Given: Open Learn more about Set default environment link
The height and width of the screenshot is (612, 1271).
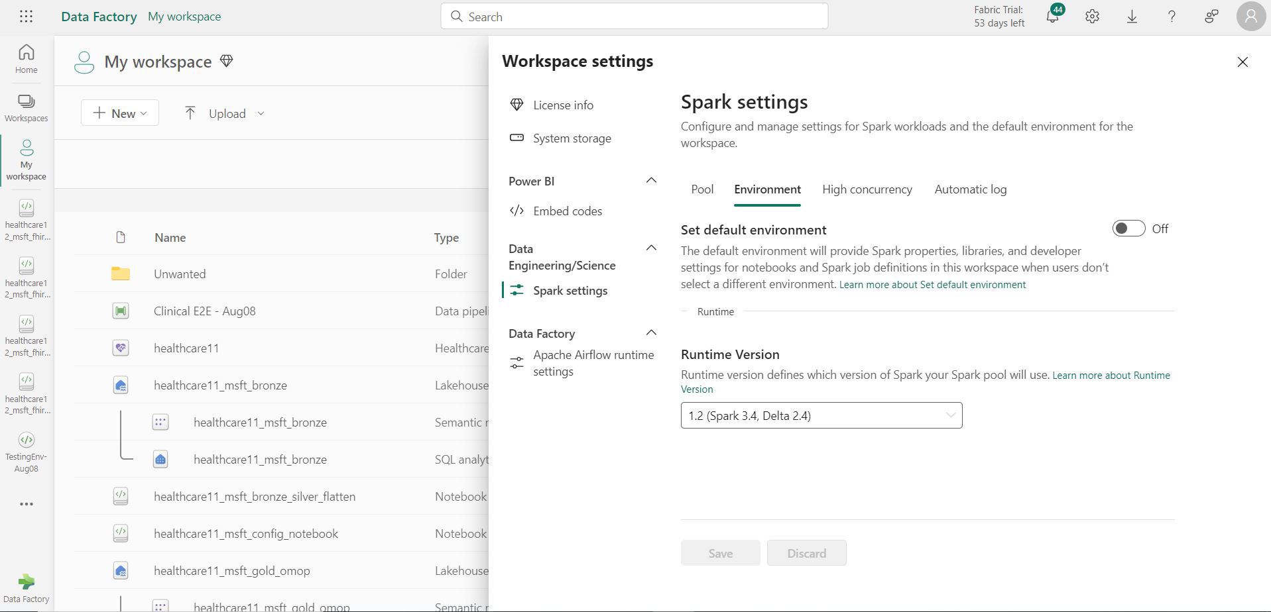Looking at the screenshot, I should tap(932, 285).
